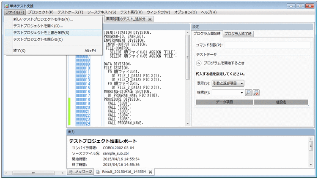318x179 pixels.
Task: Click the message tab icon
Action: pos(71,172)
